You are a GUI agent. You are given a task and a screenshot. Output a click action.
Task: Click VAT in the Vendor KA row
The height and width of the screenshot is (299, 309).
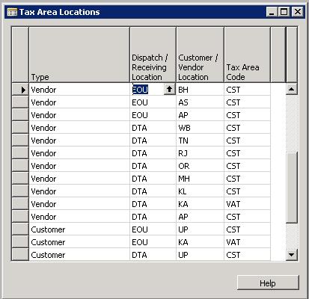pos(247,204)
